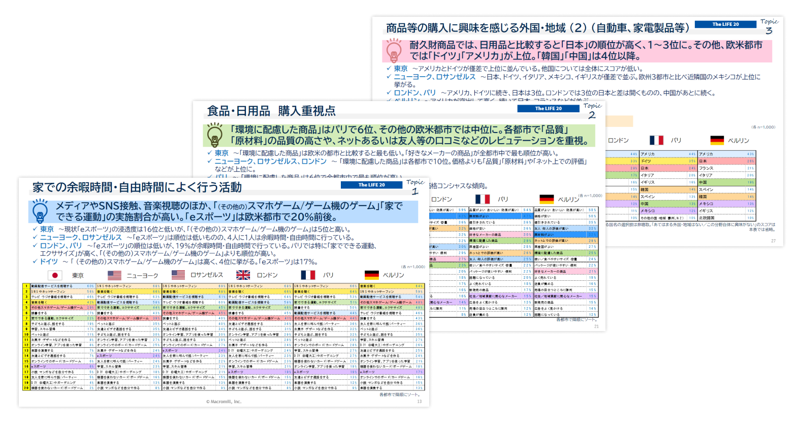Click the ドイツ bullet heading on front slide
Screen dimensions: 798x424
tap(49, 262)
